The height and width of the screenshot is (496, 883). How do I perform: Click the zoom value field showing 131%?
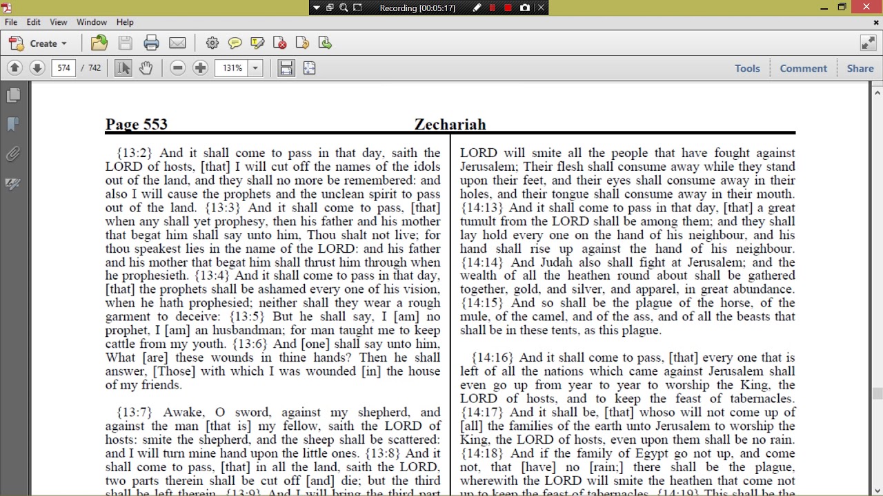(x=232, y=68)
